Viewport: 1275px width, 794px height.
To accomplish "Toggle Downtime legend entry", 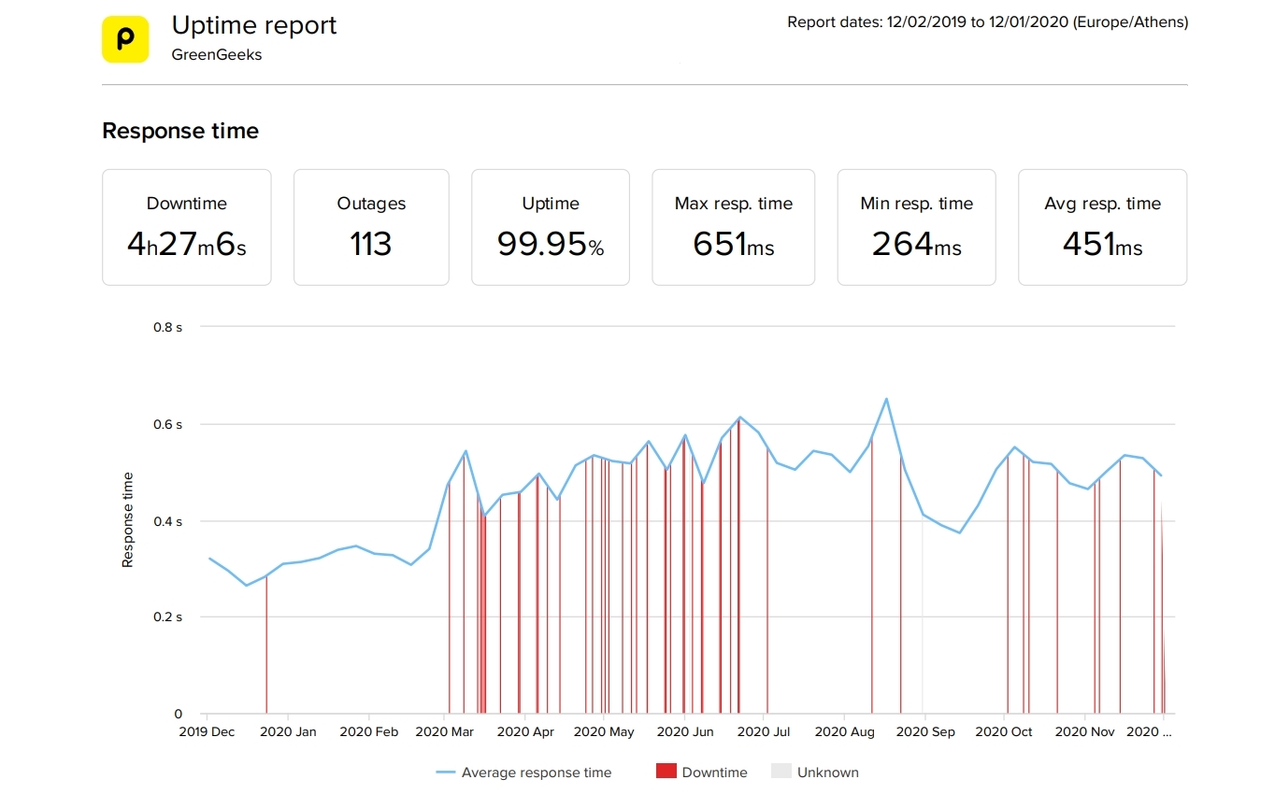I will coord(702,773).
